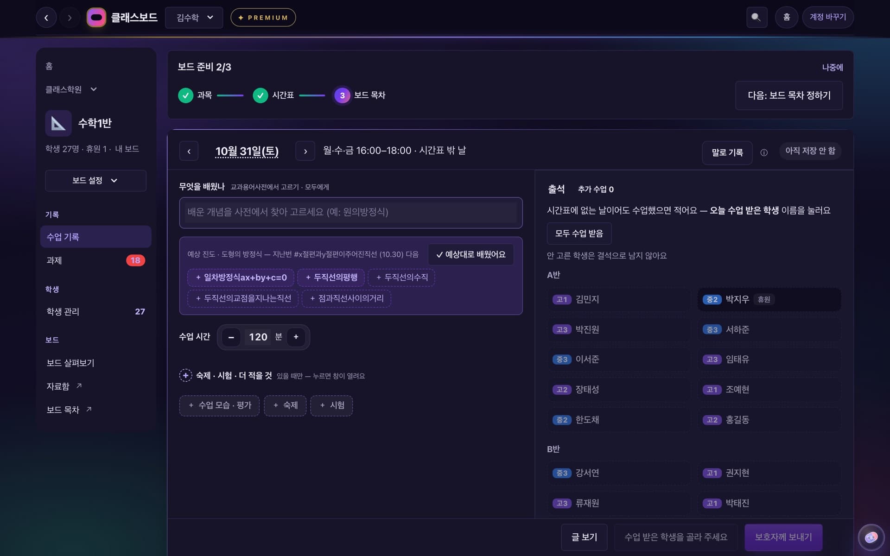Mark 김민지 as attended
The width and height of the screenshot is (890, 556).
tap(618, 299)
